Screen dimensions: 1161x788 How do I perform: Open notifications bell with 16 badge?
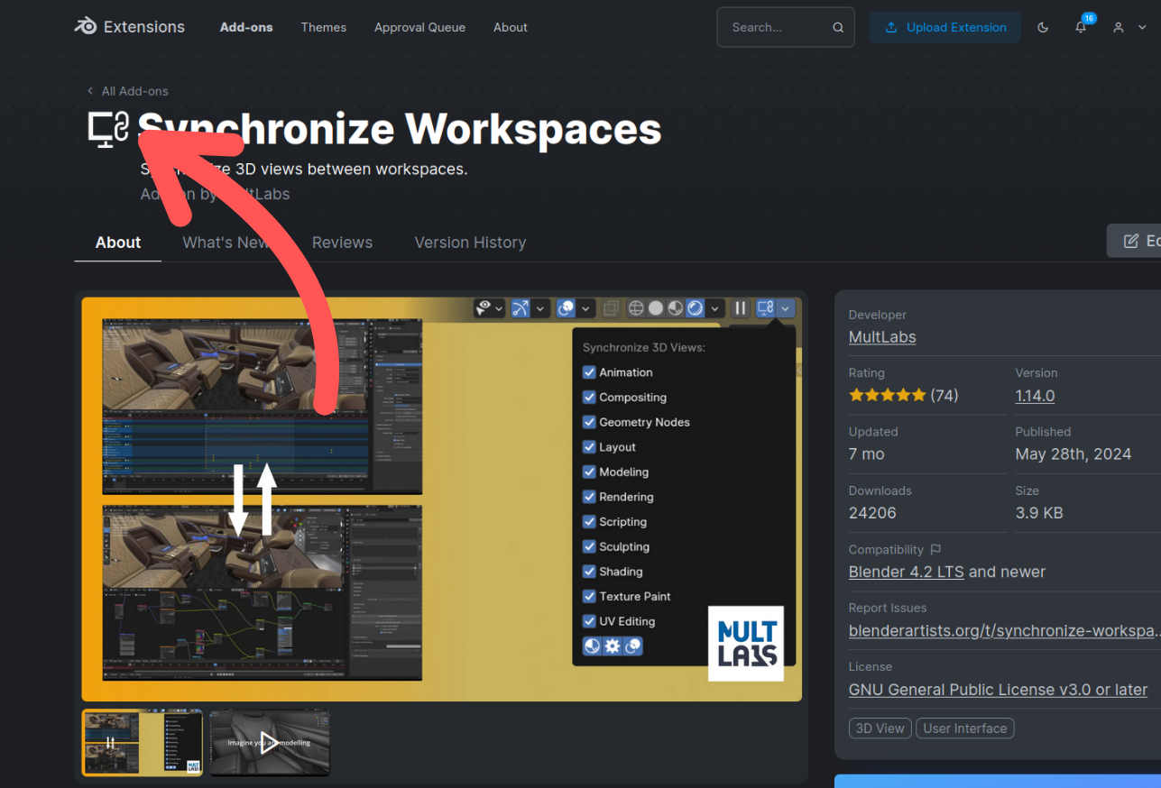coord(1082,27)
